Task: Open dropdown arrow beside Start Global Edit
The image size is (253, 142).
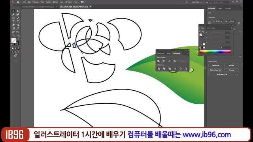Action: tap(237, 75)
